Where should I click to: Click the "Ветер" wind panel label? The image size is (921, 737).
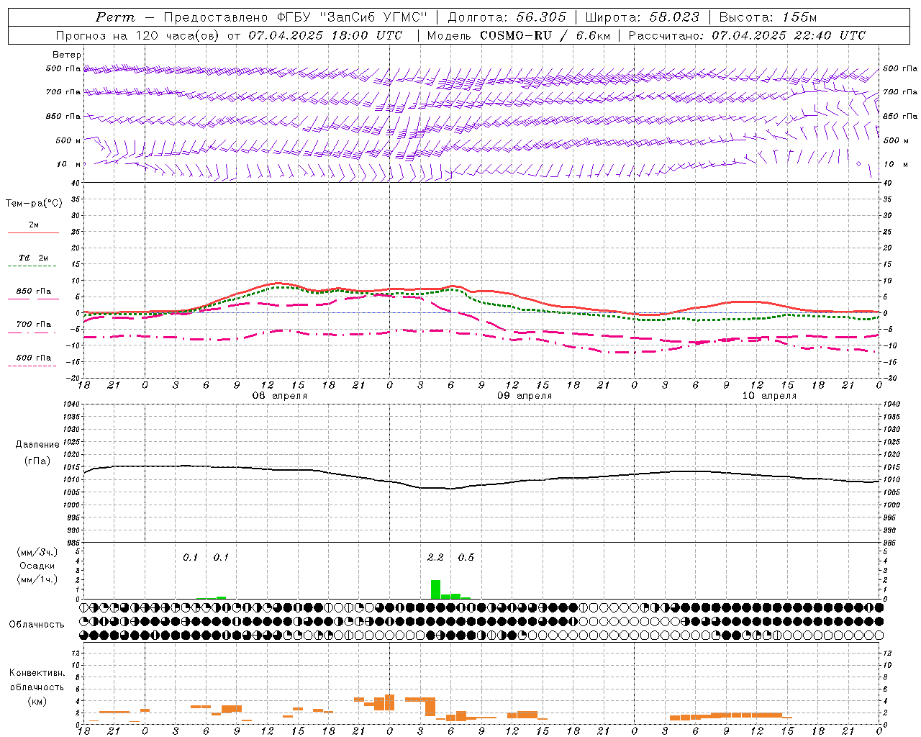[x=66, y=55]
